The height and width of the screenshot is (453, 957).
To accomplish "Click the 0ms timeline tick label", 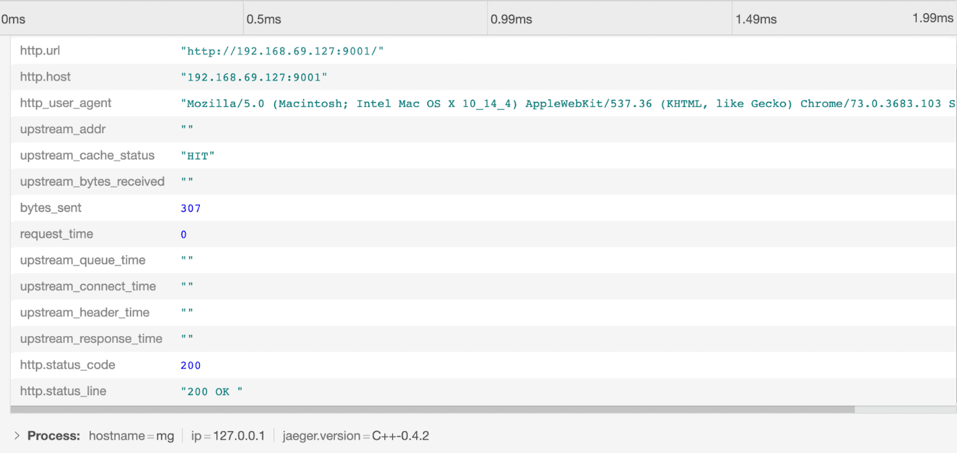I will [x=14, y=19].
